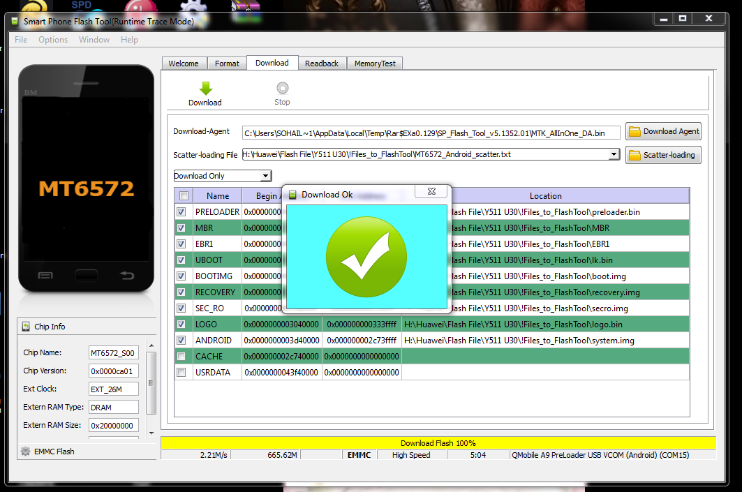Screen dimensions: 742x492
Task: Click the EMMC status bar entry
Action: [x=359, y=455]
